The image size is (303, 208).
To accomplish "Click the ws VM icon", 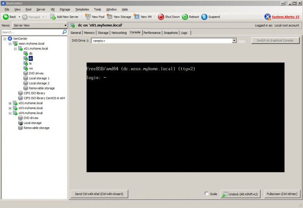I will [26, 68].
